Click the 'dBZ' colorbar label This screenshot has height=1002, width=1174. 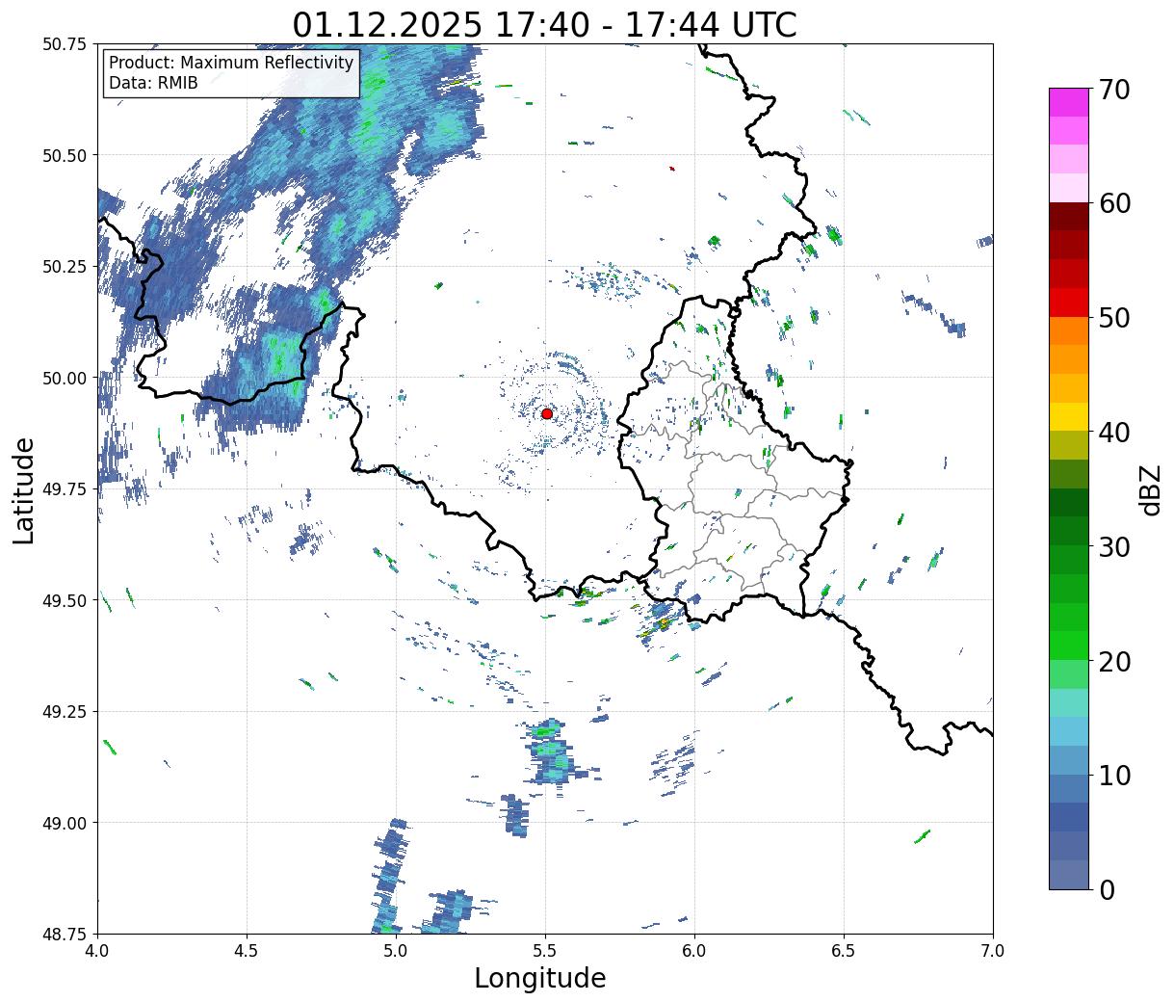pos(1150,488)
